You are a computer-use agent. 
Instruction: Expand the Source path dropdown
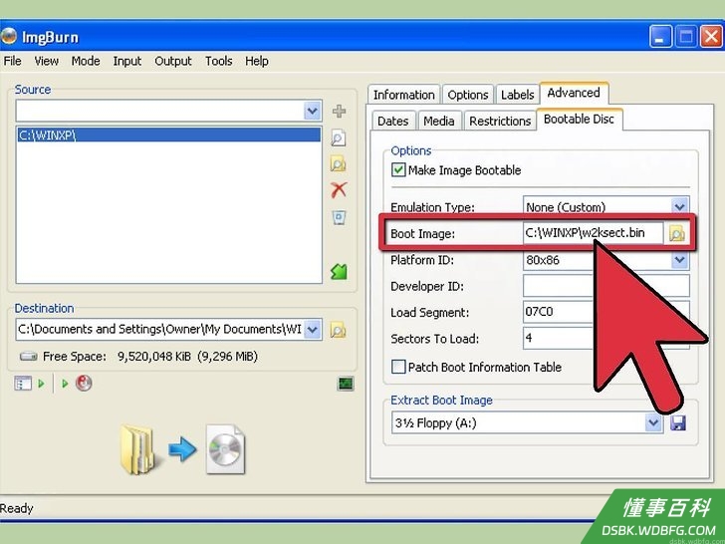[313, 111]
